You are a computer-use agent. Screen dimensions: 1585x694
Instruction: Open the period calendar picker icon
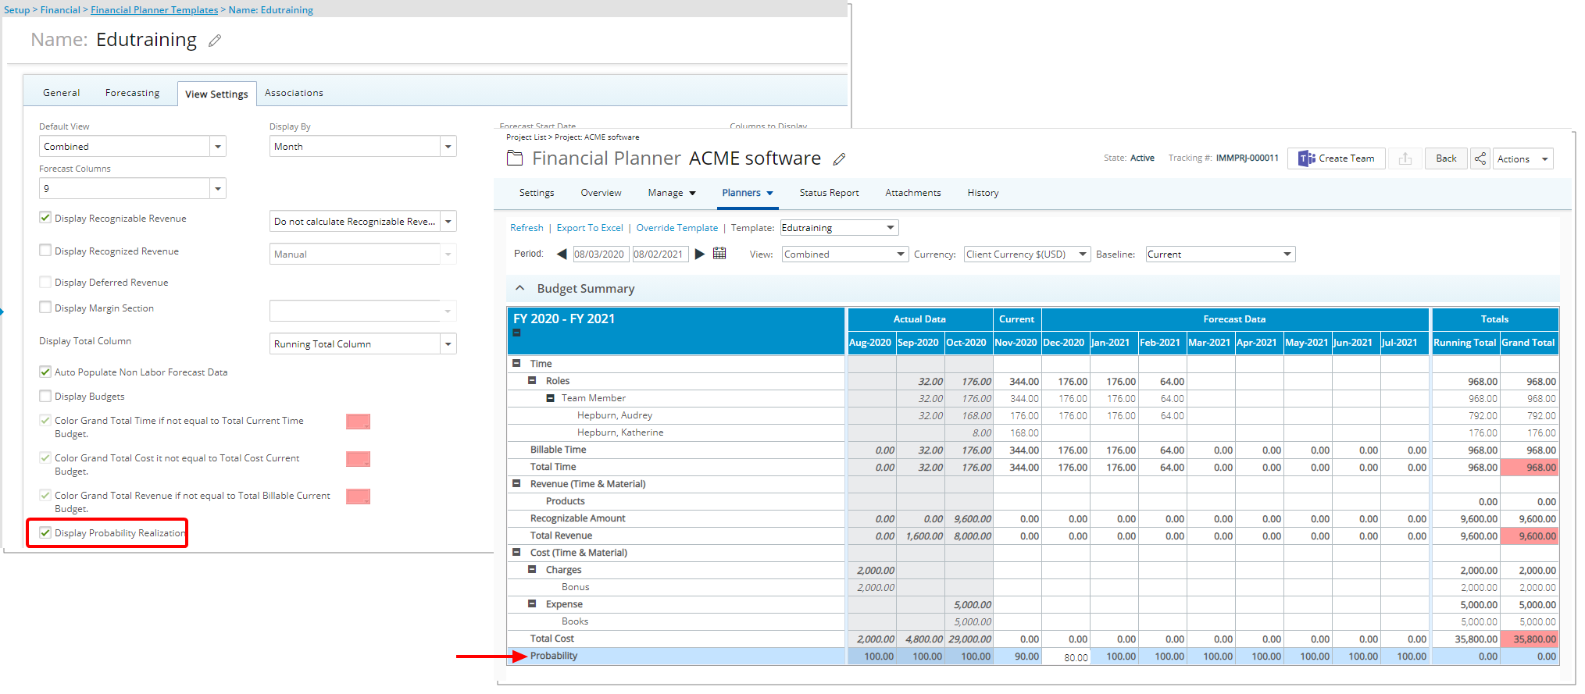(719, 253)
